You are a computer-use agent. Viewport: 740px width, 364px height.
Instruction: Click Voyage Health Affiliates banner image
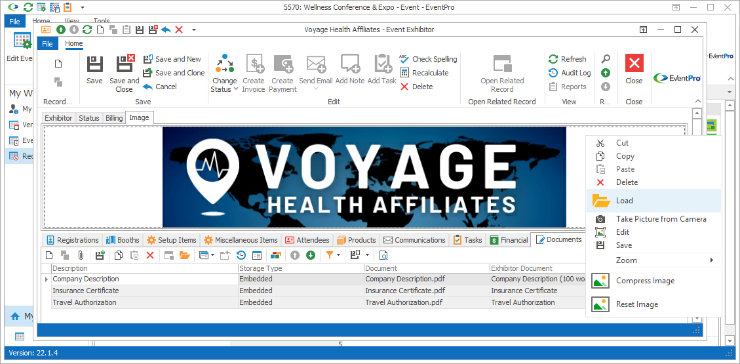(x=364, y=177)
